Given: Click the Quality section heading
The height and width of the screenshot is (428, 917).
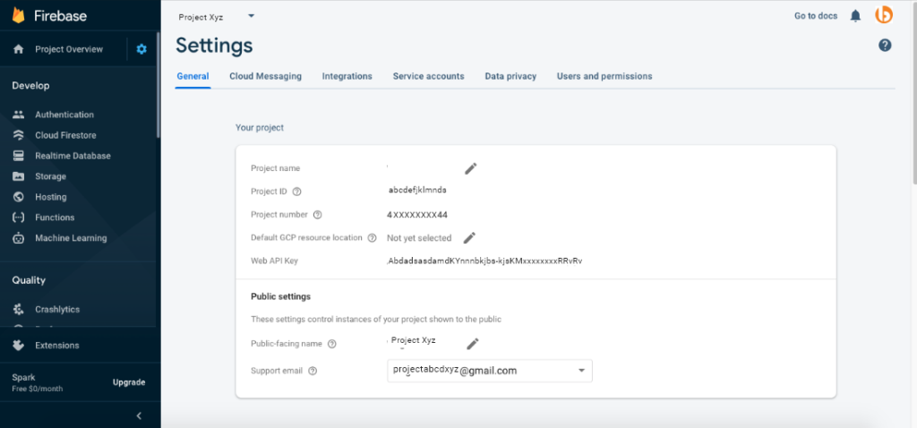Looking at the screenshot, I should (x=29, y=280).
